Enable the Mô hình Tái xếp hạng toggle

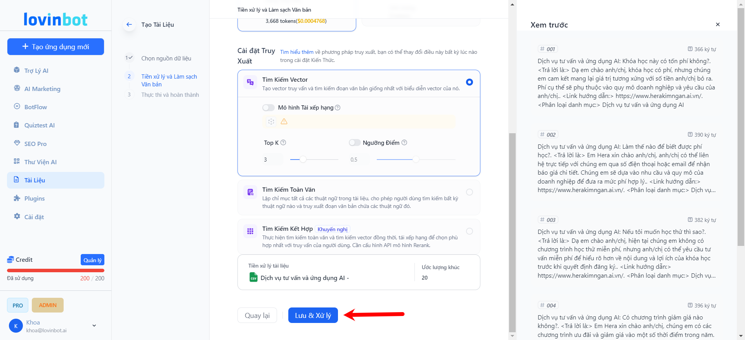click(x=268, y=108)
